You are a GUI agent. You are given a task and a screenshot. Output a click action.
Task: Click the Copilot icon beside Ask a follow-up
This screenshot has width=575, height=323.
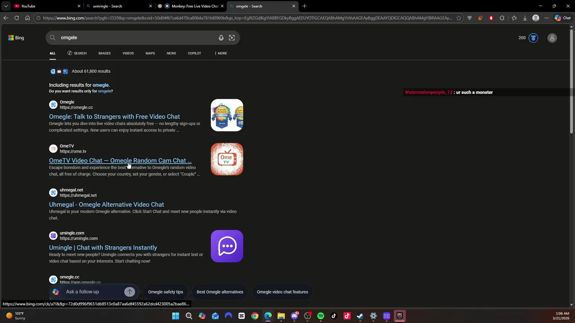point(56,292)
